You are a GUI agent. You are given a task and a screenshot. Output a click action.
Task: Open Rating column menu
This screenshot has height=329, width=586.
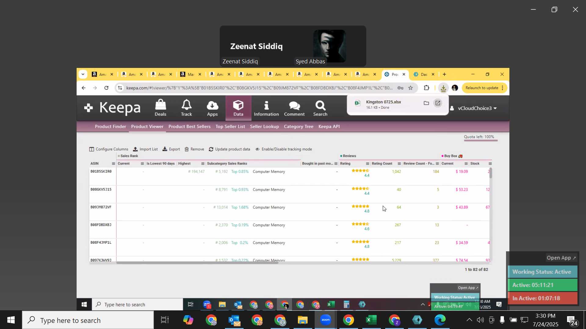[367, 164]
